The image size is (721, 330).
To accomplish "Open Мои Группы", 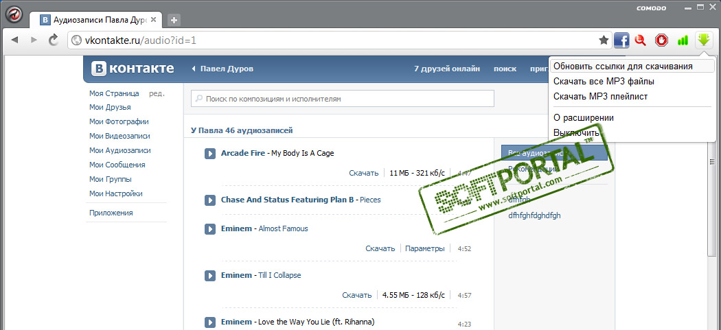I will pos(111,179).
